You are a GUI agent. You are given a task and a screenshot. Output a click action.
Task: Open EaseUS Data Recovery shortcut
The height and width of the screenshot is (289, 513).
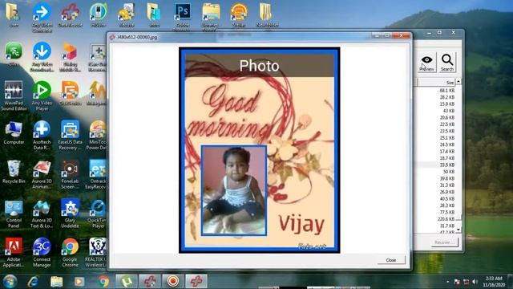tap(70, 135)
